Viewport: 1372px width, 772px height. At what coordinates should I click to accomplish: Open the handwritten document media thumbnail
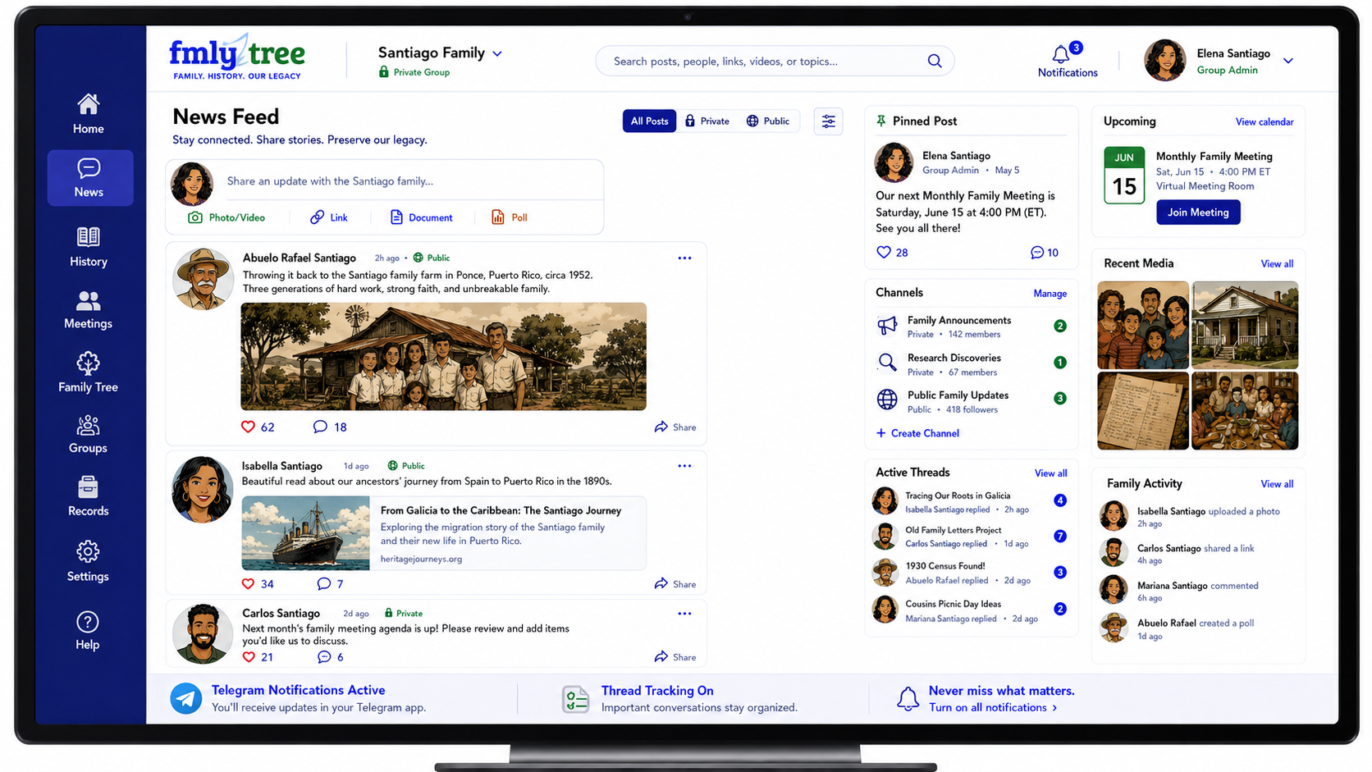(1143, 411)
